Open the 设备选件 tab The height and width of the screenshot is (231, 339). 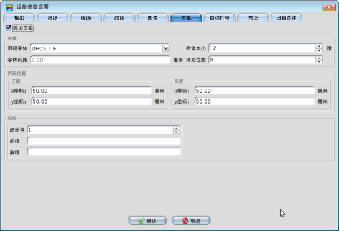click(x=286, y=18)
